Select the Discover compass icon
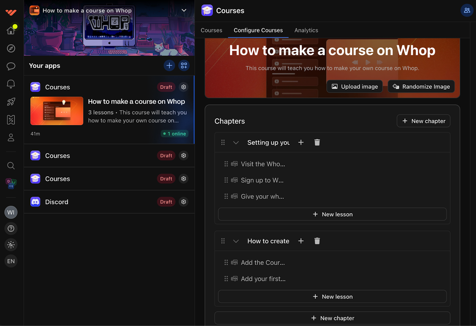The width and height of the screenshot is (476, 326). [11, 48]
